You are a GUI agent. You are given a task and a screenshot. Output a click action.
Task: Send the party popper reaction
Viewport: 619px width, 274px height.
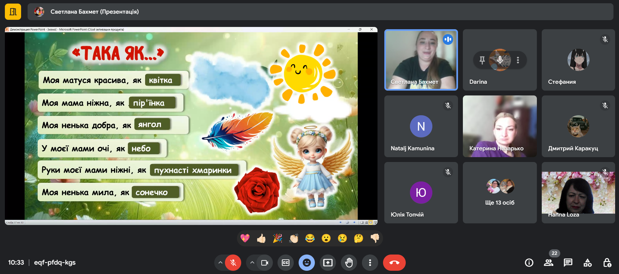pos(278,239)
